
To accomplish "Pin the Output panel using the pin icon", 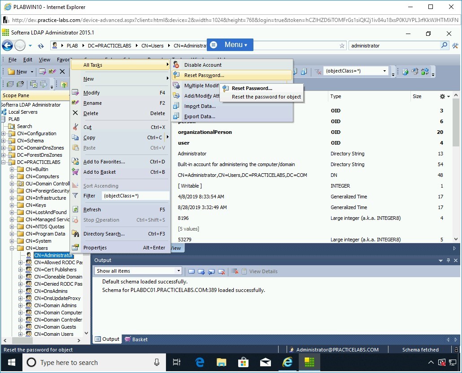I will (x=448, y=260).
